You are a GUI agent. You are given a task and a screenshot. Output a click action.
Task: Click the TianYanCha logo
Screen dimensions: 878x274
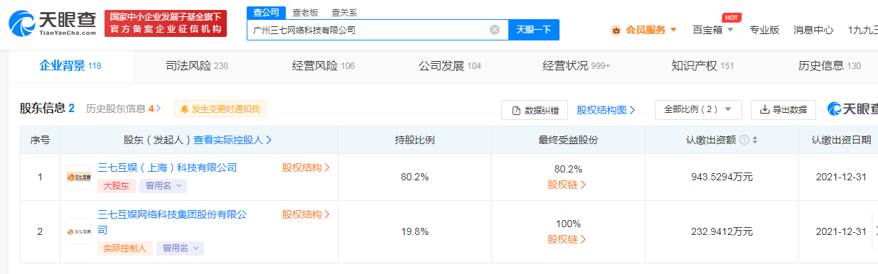(x=52, y=23)
